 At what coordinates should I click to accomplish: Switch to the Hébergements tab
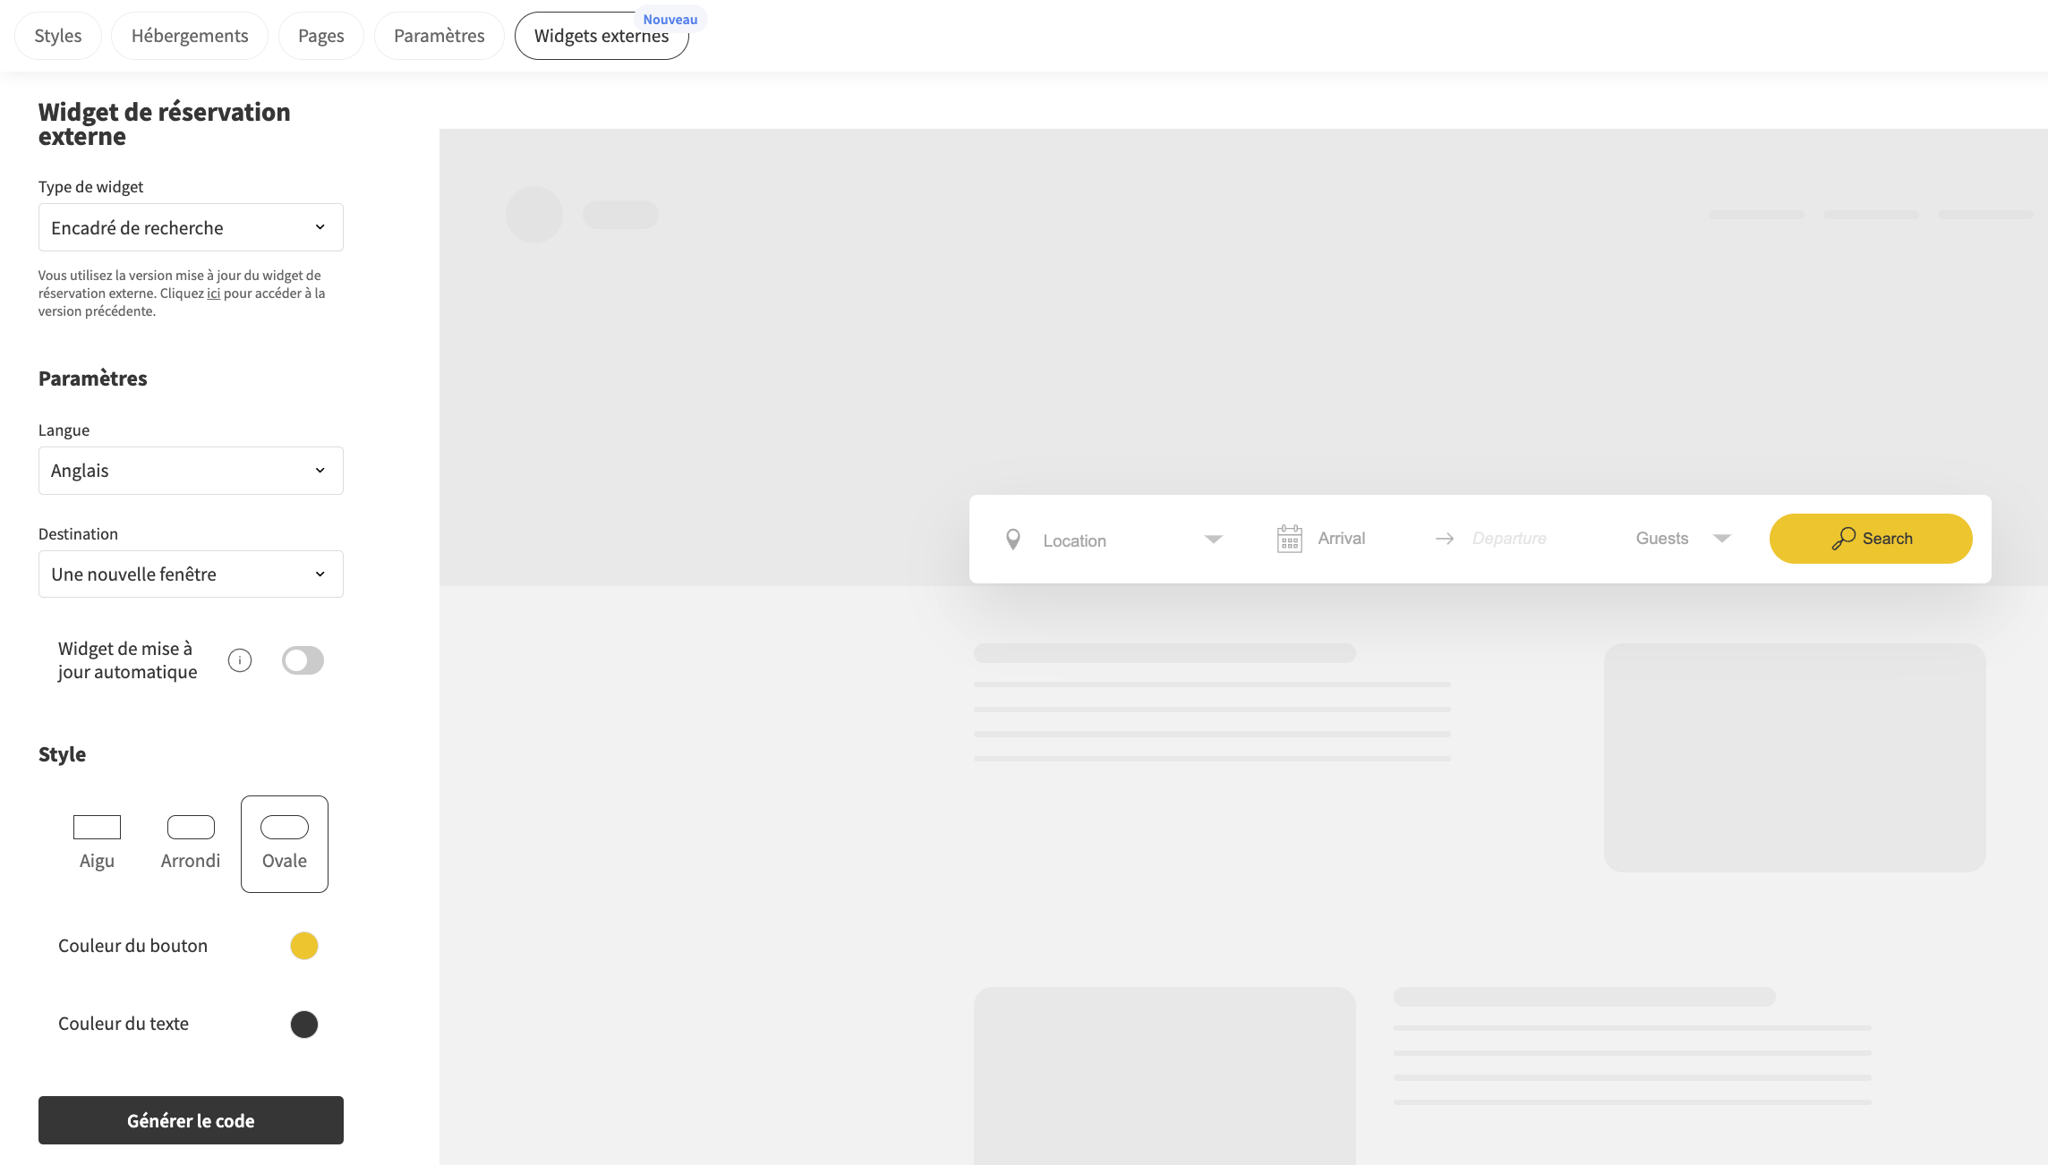pyautogui.click(x=189, y=35)
